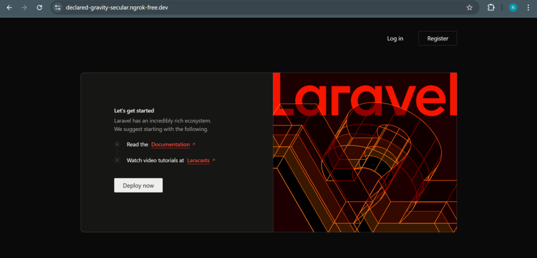The image size is (537, 258).
Task: Click 'Watch video tutorials at' text
Action: click(155, 160)
